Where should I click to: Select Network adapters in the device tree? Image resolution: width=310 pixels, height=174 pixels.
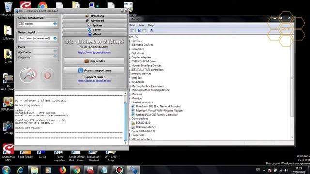point(142,102)
